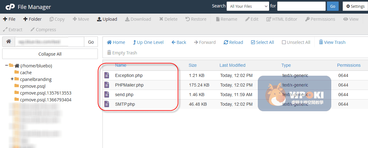Navigate Back in file list

click(x=179, y=42)
